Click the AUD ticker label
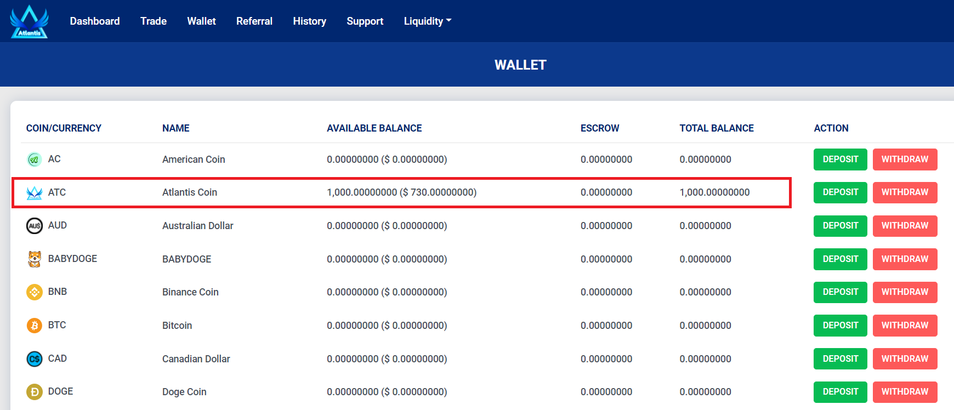 (x=58, y=225)
